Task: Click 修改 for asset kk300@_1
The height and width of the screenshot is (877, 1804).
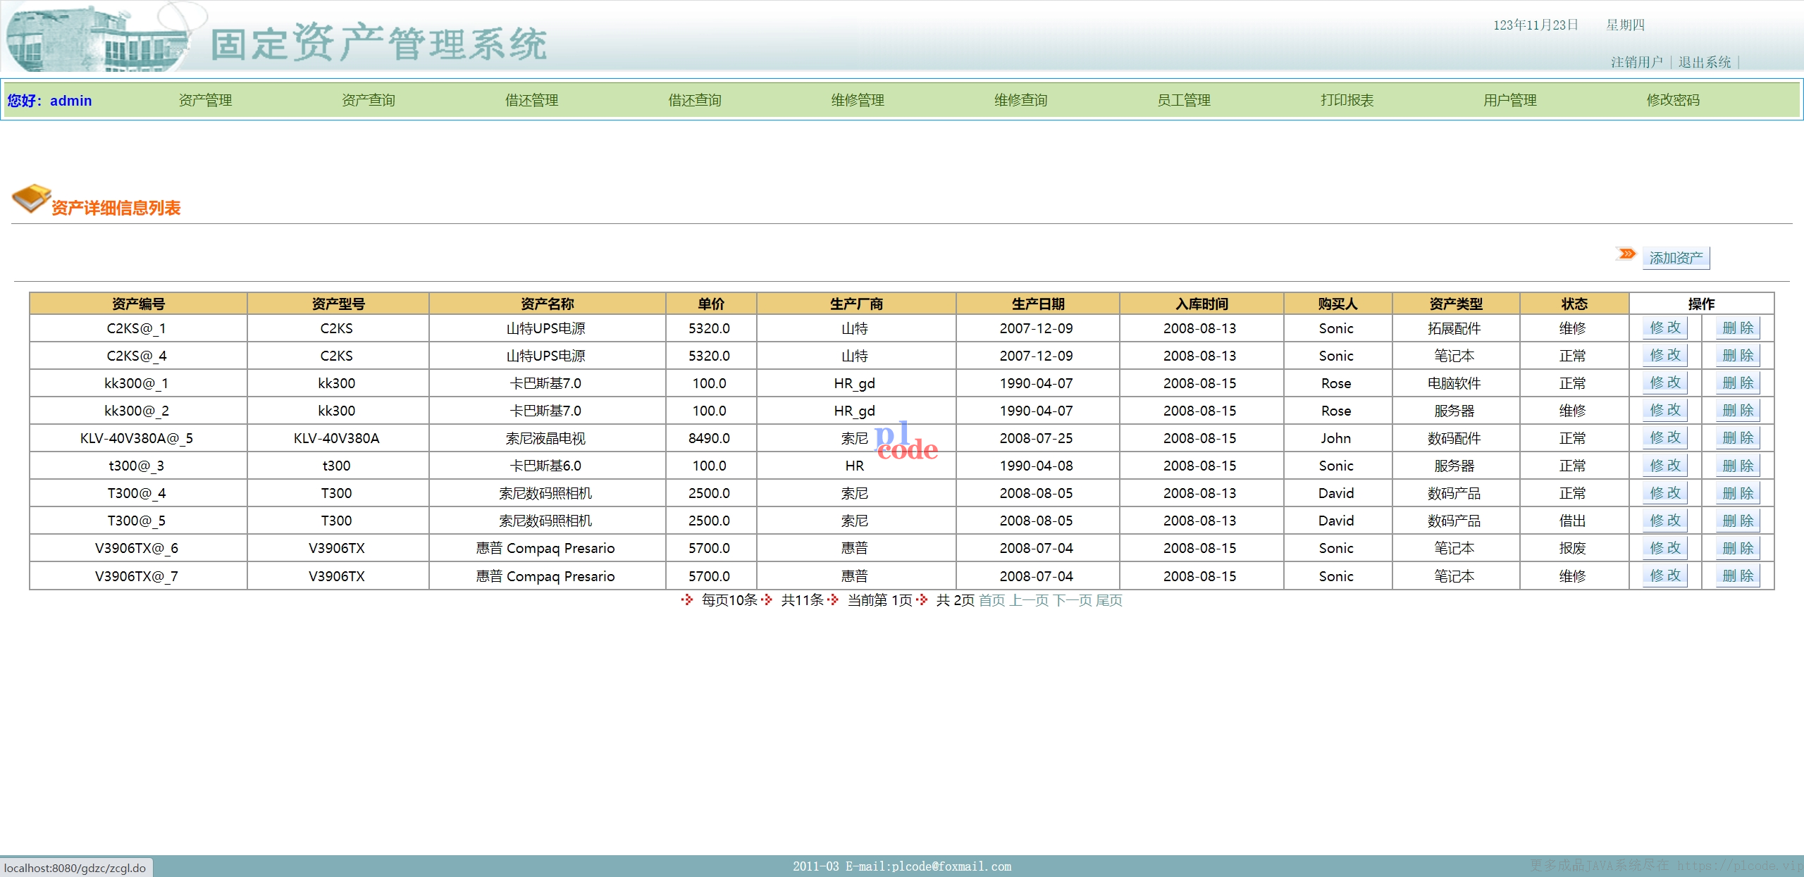Action: 1665,382
